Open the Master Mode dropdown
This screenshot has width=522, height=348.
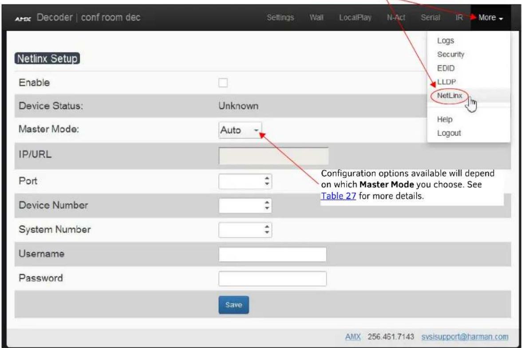click(240, 130)
